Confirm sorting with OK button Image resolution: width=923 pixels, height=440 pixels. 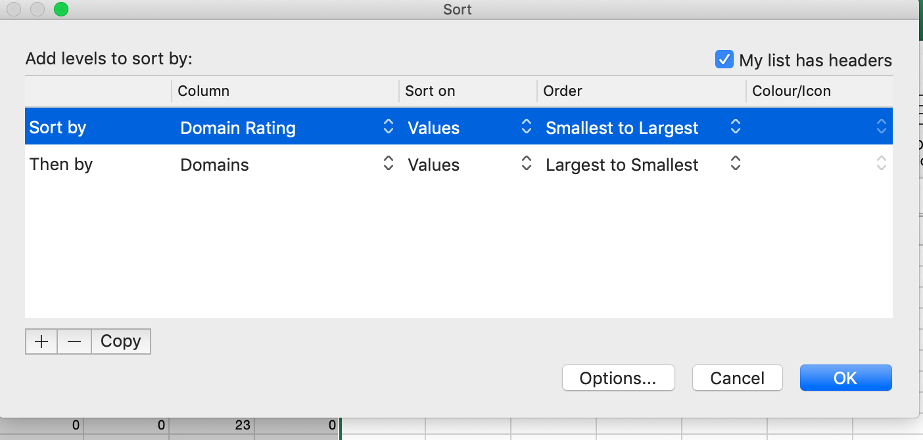tap(845, 378)
